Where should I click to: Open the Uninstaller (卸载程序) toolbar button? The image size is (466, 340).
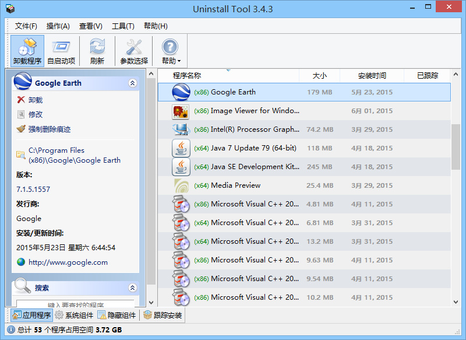click(x=27, y=51)
